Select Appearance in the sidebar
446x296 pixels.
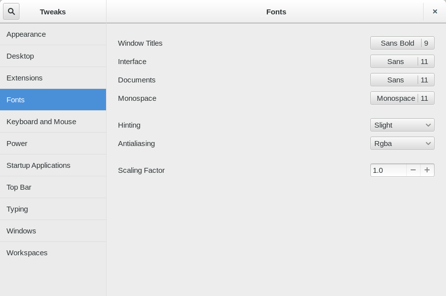[x=53, y=34]
